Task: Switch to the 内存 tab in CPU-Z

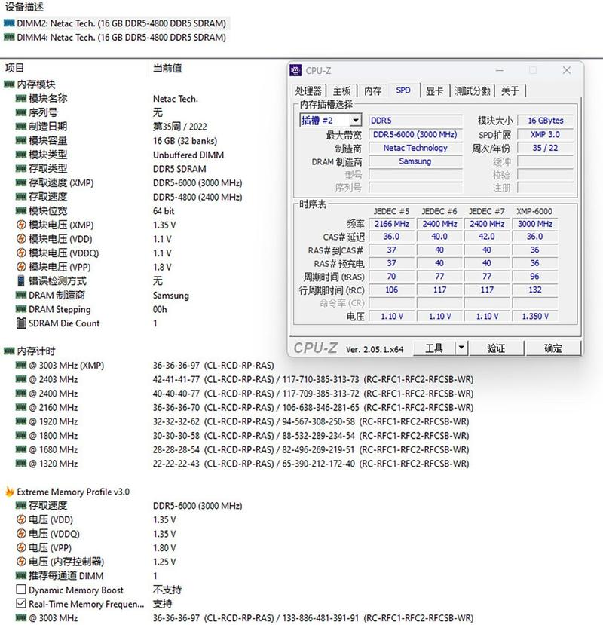Action: pyautogui.click(x=373, y=91)
